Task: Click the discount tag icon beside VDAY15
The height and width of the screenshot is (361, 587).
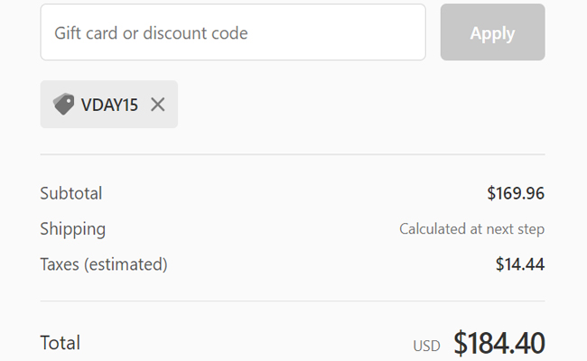Action: pyautogui.click(x=63, y=105)
